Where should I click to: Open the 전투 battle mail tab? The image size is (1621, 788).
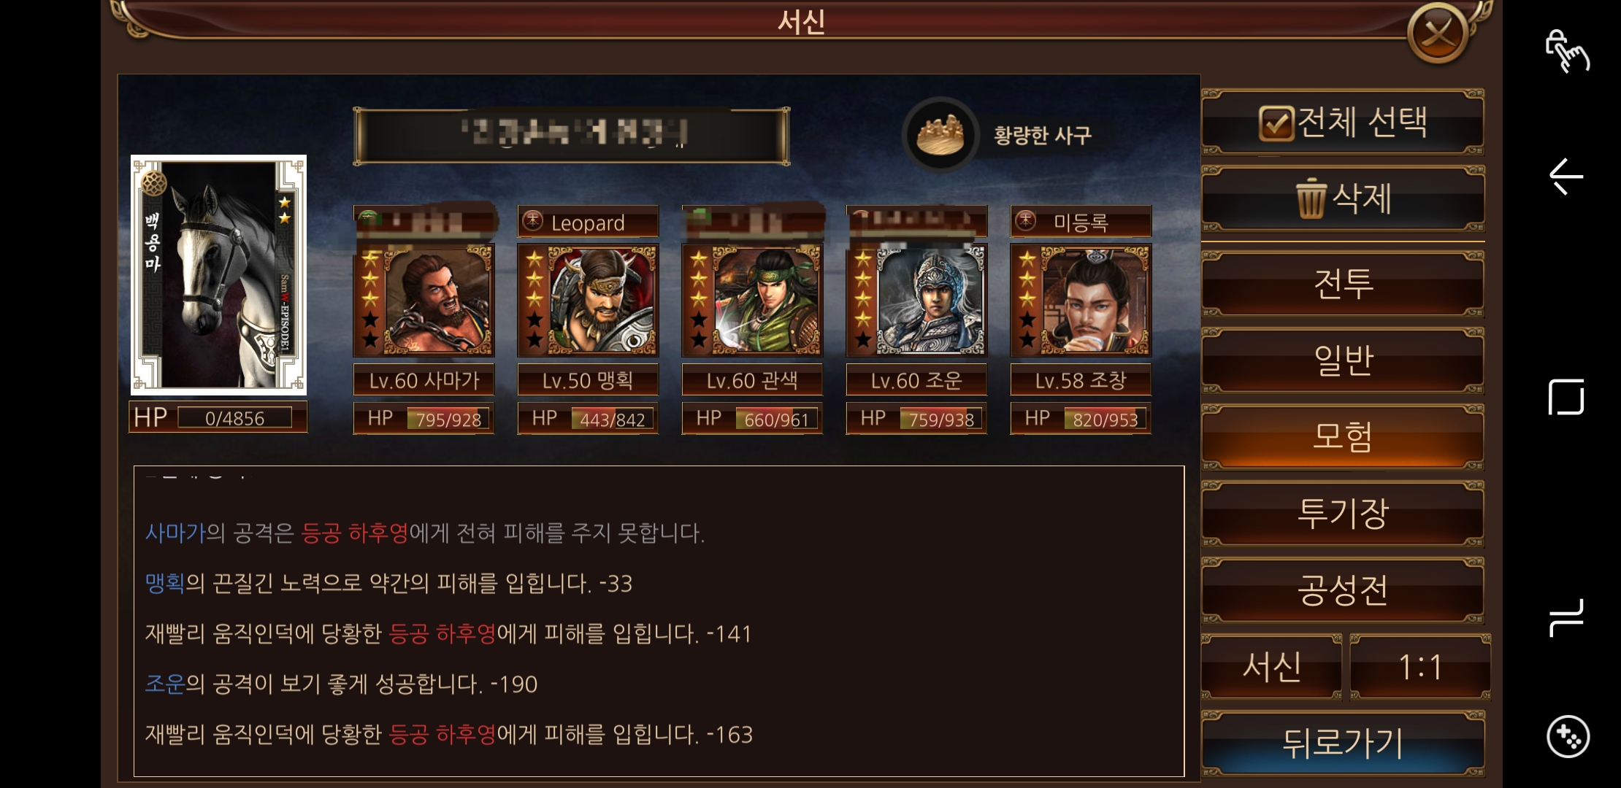(x=1343, y=284)
